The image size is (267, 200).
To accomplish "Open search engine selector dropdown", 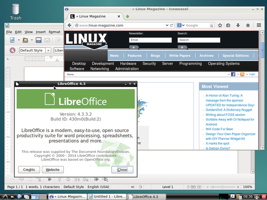I will (183, 25).
